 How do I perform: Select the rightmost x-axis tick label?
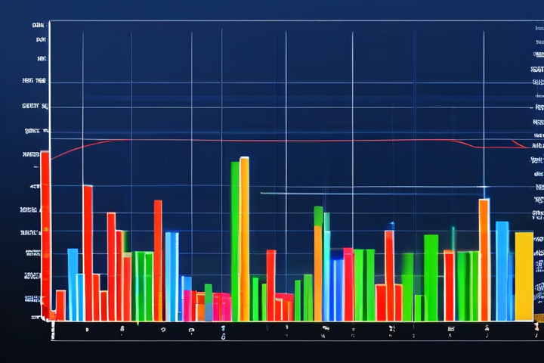pyautogui.click(x=535, y=326)
